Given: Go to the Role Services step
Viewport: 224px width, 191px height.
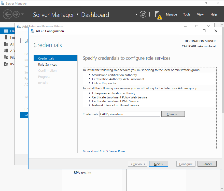Looking at the screenshot, I should tap(47, 64).
